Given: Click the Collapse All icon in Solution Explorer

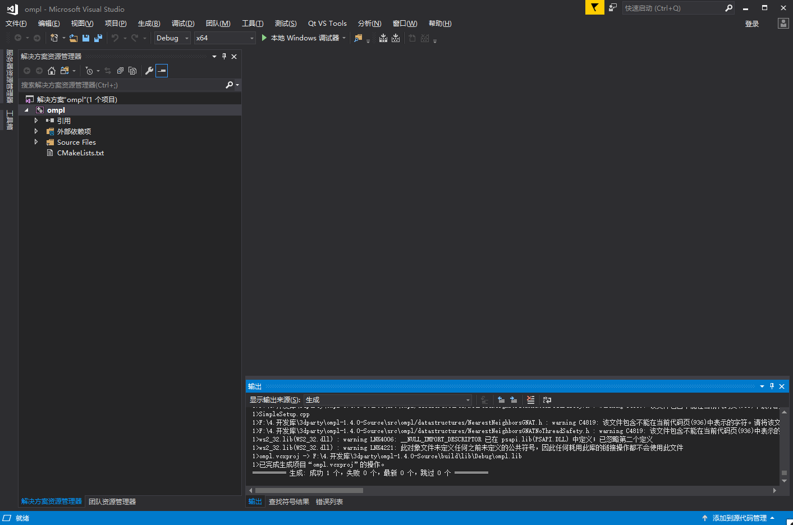Looking at the screenshot, I should pyautogui.click(x=120, y=71).
